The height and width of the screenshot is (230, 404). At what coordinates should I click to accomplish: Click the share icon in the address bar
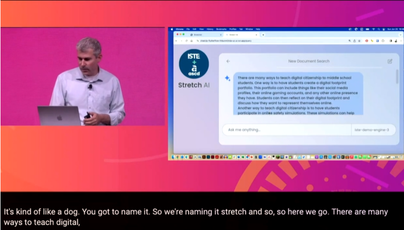355,41
